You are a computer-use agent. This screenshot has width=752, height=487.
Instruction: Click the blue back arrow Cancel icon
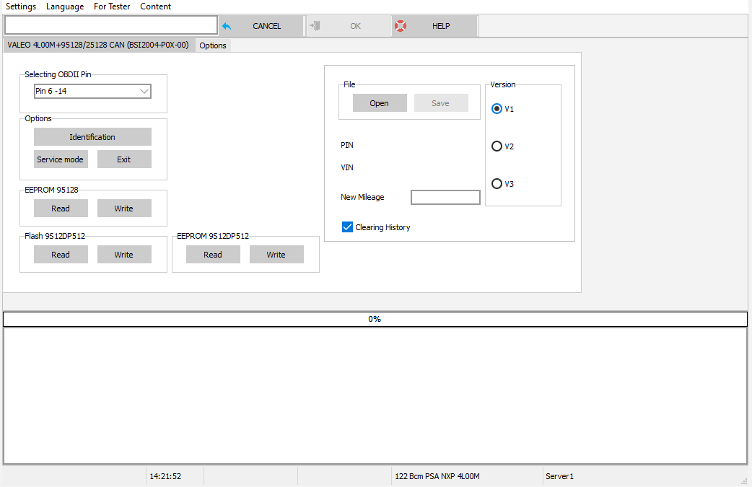[x=227, y=26]
